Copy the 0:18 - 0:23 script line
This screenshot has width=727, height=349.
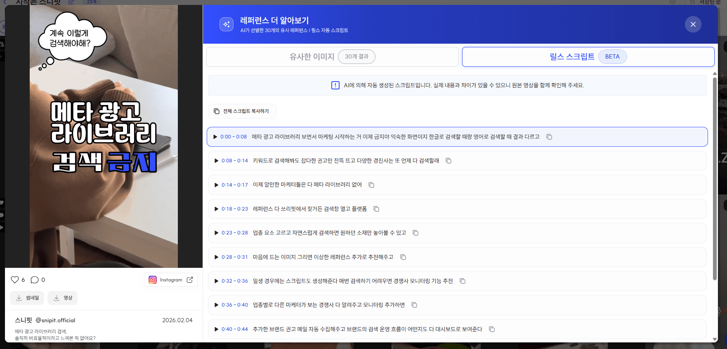tap(376, 209)
